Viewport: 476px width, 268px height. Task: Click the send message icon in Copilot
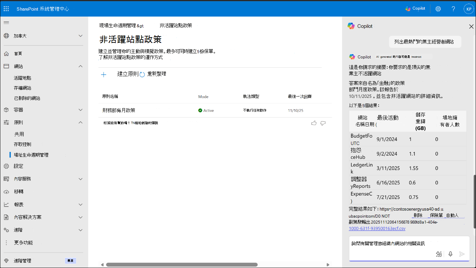[462, 254]
